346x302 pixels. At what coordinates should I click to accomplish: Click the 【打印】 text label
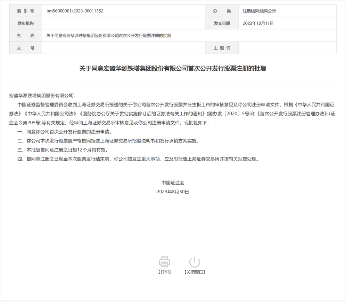[x=165, y=272]
